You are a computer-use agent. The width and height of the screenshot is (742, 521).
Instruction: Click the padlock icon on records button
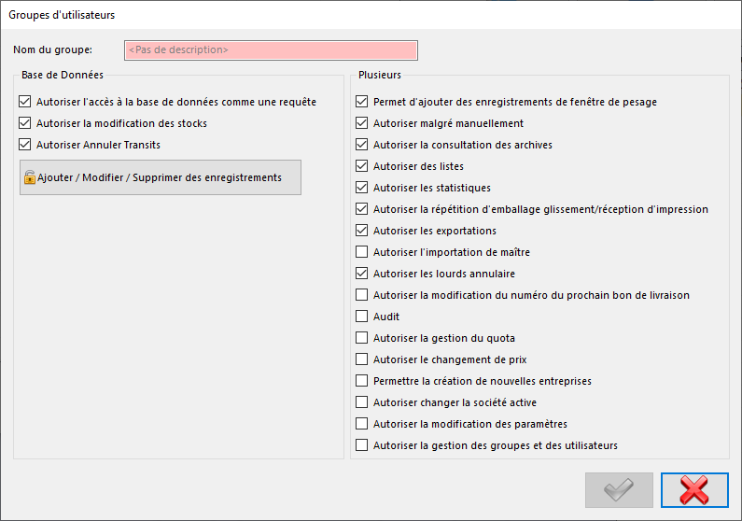coord(30,177)
